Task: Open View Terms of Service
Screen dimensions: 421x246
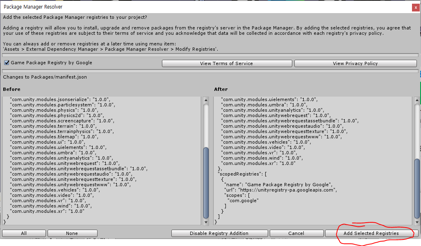Action: [x=227, y=63]
